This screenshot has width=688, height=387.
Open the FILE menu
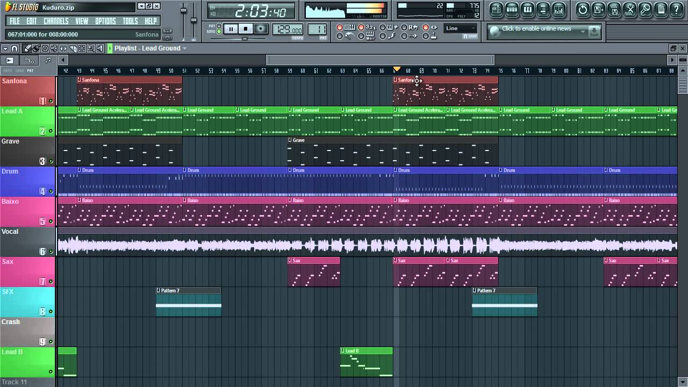pyautogui.click(x=15, y=21)
